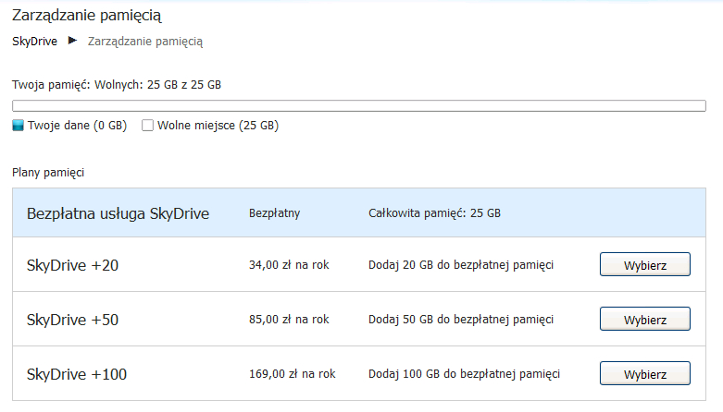Screen dimensions: 723x412
Task: Click the 'Plany pamięci' section heading
Action: [48, 173]
